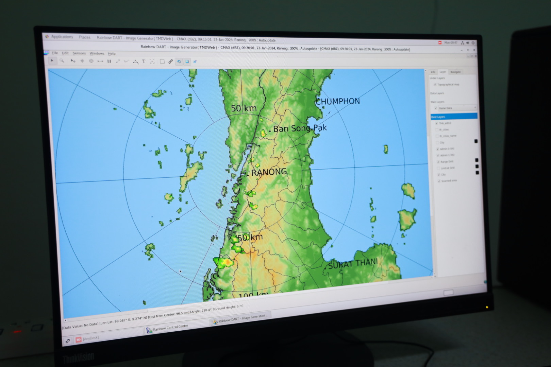Activate the magnifier zoom tool
Viewport: 551px width, 367px height.
point(62,61)
